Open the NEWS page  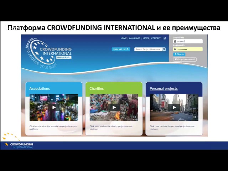click(146, 38)
